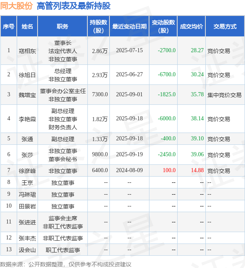The image size is (245, 268).
Task: Click the 同大股份 title text
Action: pyautogui.click(x=16, y=6)
